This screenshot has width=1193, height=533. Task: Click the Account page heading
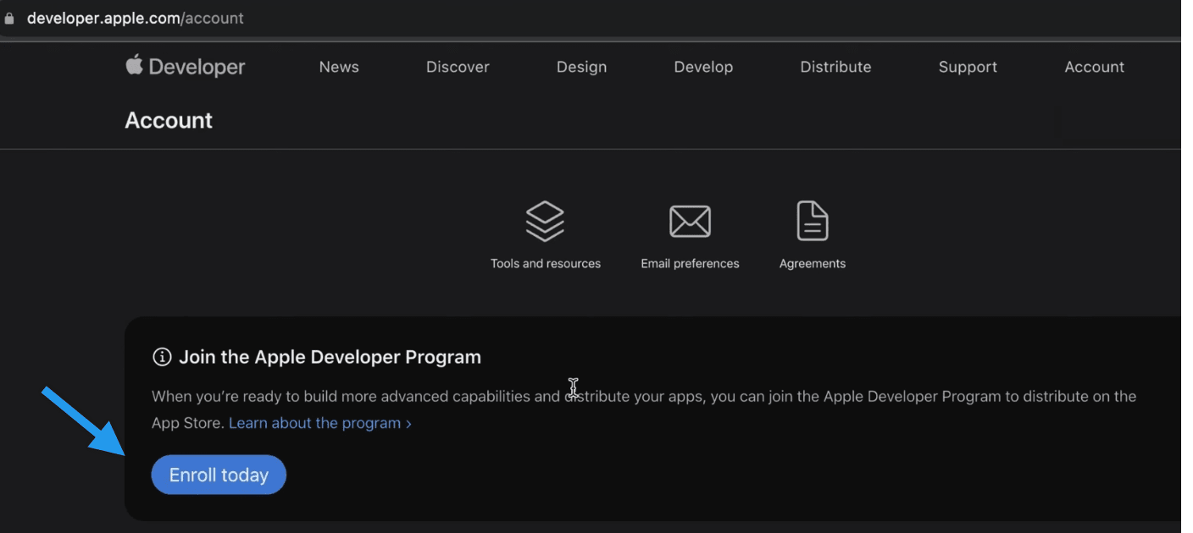(169, 120)
